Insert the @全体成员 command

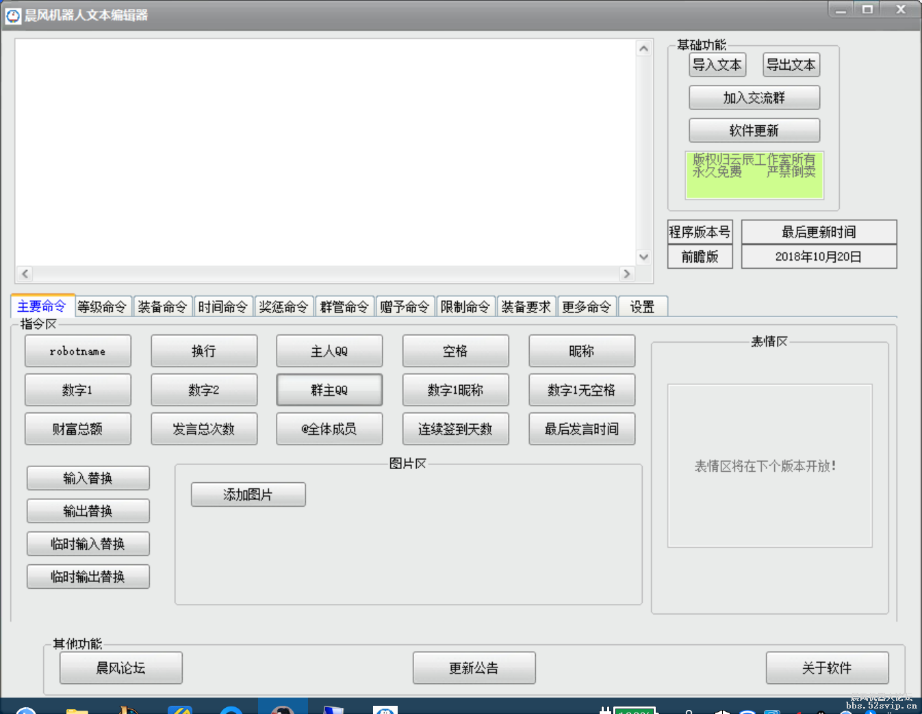click(x=329, y=429)
